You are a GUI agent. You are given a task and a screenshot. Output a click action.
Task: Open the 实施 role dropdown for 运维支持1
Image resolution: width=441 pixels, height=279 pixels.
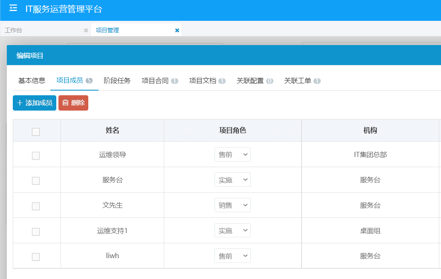coord(232,230)
